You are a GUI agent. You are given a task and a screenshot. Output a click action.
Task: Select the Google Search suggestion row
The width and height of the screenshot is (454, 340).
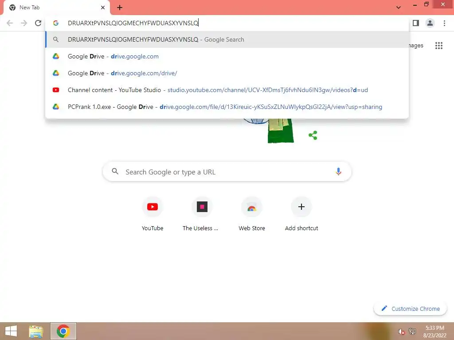click(227, 39)
